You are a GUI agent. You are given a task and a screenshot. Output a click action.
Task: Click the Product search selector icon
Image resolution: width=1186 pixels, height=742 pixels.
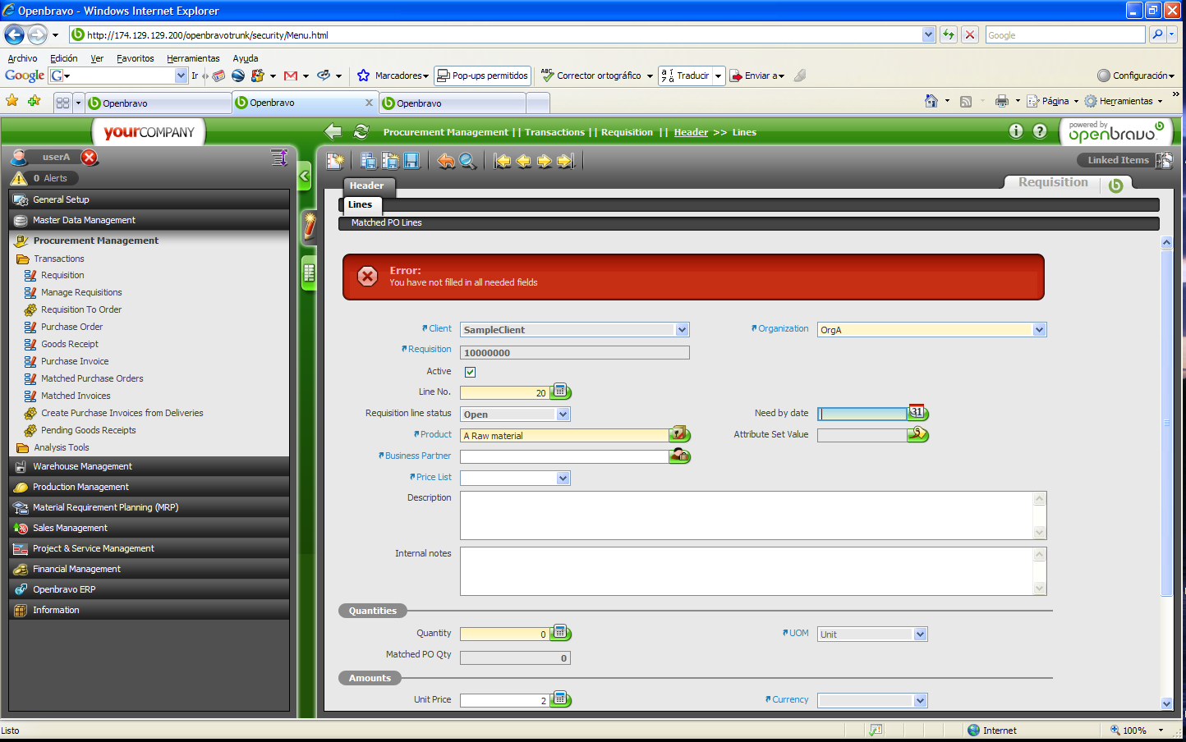pos(679,434)
